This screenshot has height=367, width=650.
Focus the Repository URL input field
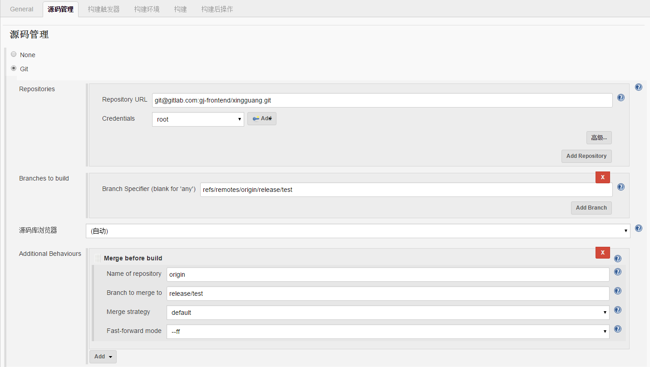382,100
